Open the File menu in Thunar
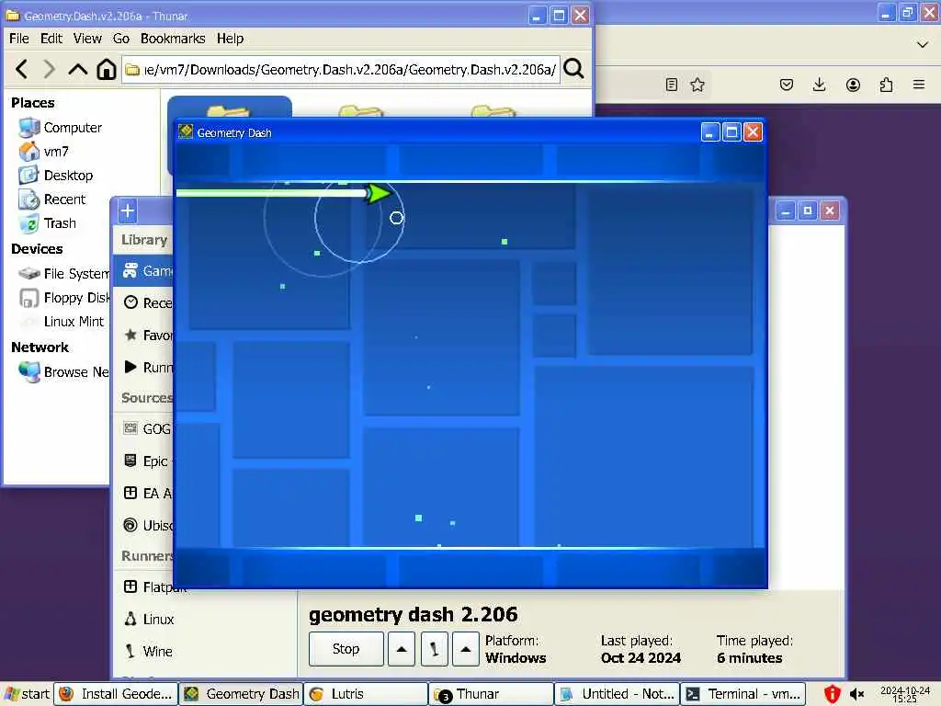 19,39
